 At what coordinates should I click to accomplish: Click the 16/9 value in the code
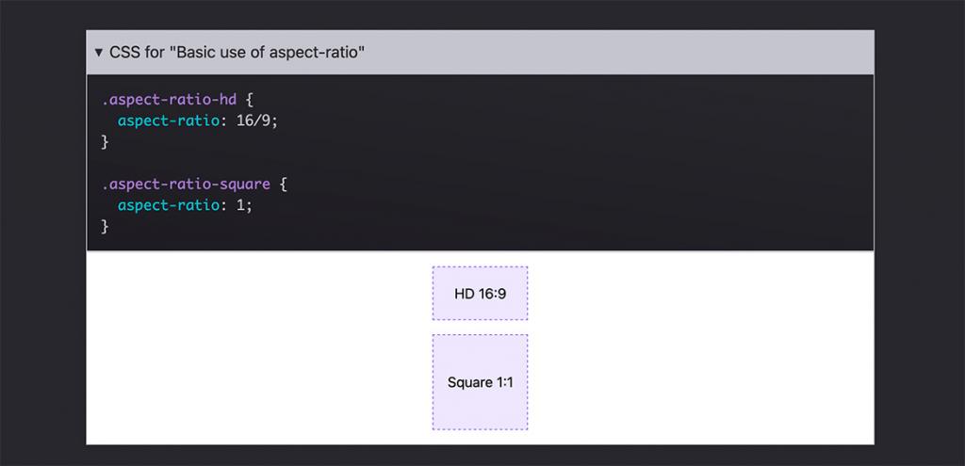click(255, 121)
